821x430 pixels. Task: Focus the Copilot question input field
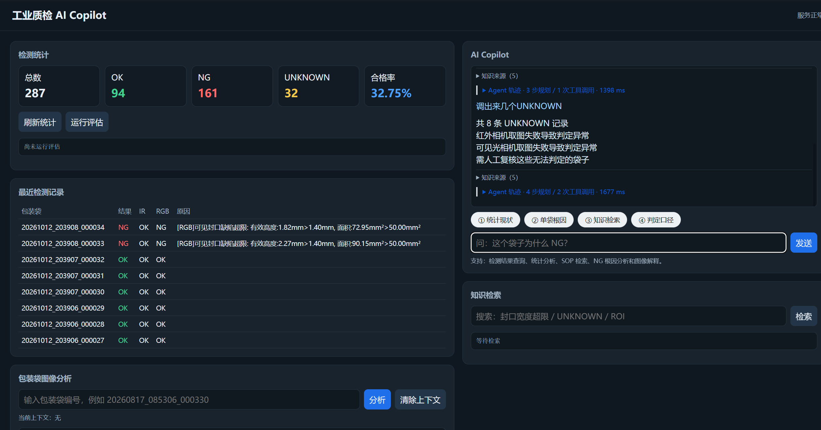click(628, 243)
